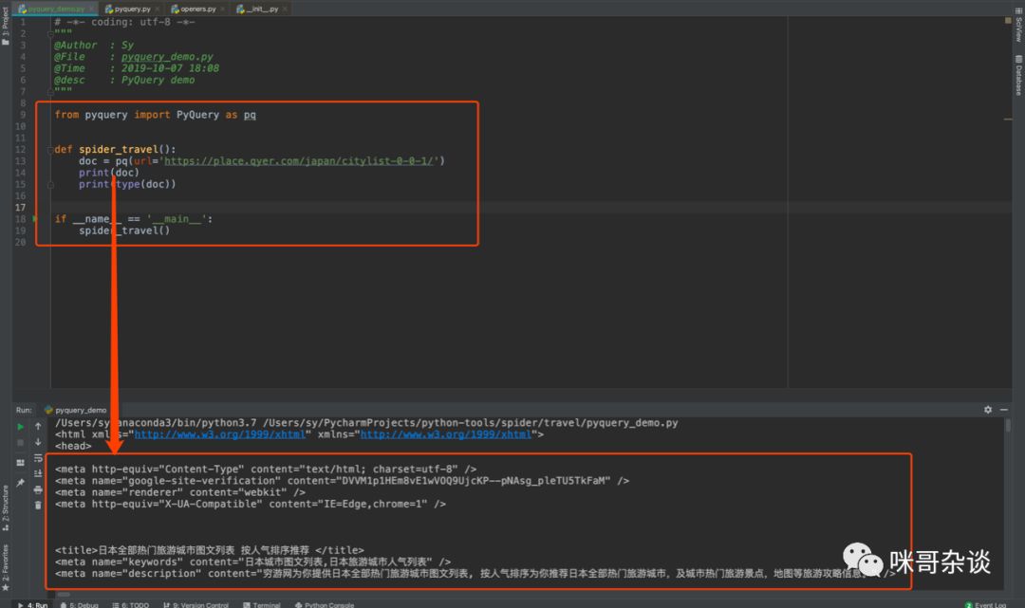Toggle Scroll to the End in the Run console

38,473
